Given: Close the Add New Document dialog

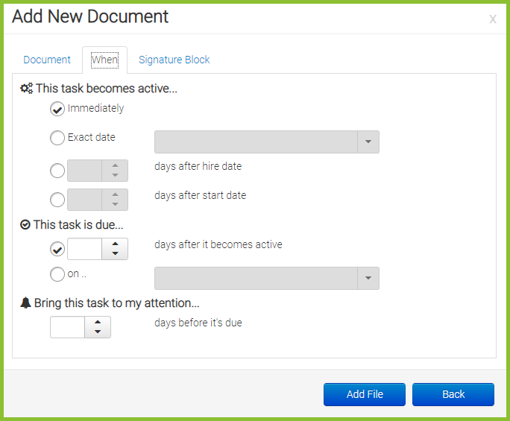Looking at the screenshot, I should tap(492, 19).
